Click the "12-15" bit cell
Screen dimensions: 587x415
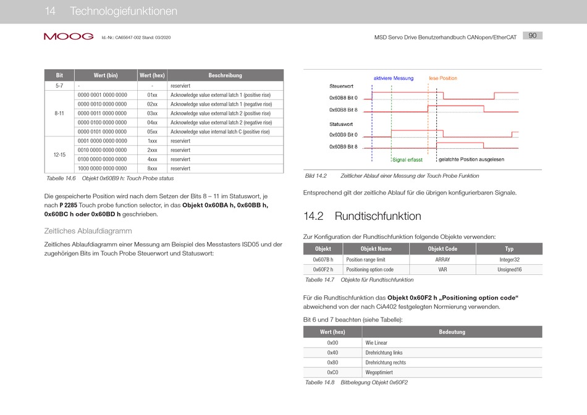59,154
